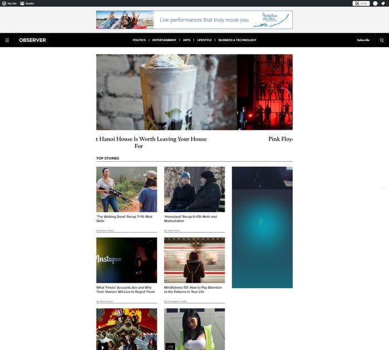This screenshot has height=350, width=389.
Task: Open the Arts section
Action: pyautogui.click(x=187, y=40)
